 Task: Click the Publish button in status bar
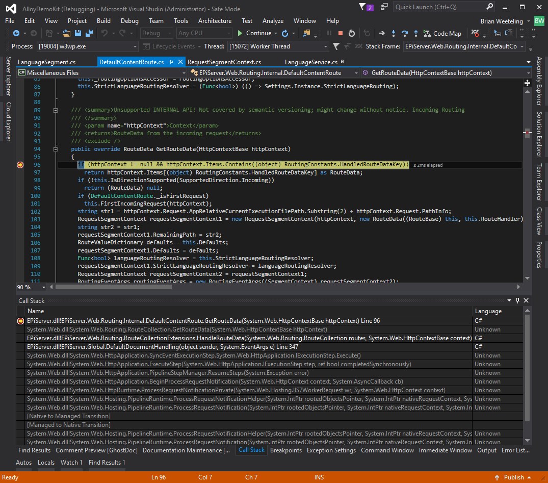(513, 477)
